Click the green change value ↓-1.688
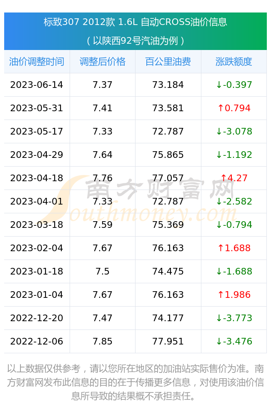This screenshot has width=271, height=407. [234, 272]
